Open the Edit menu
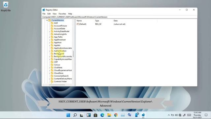211x119 pixels. click(49, 14)
